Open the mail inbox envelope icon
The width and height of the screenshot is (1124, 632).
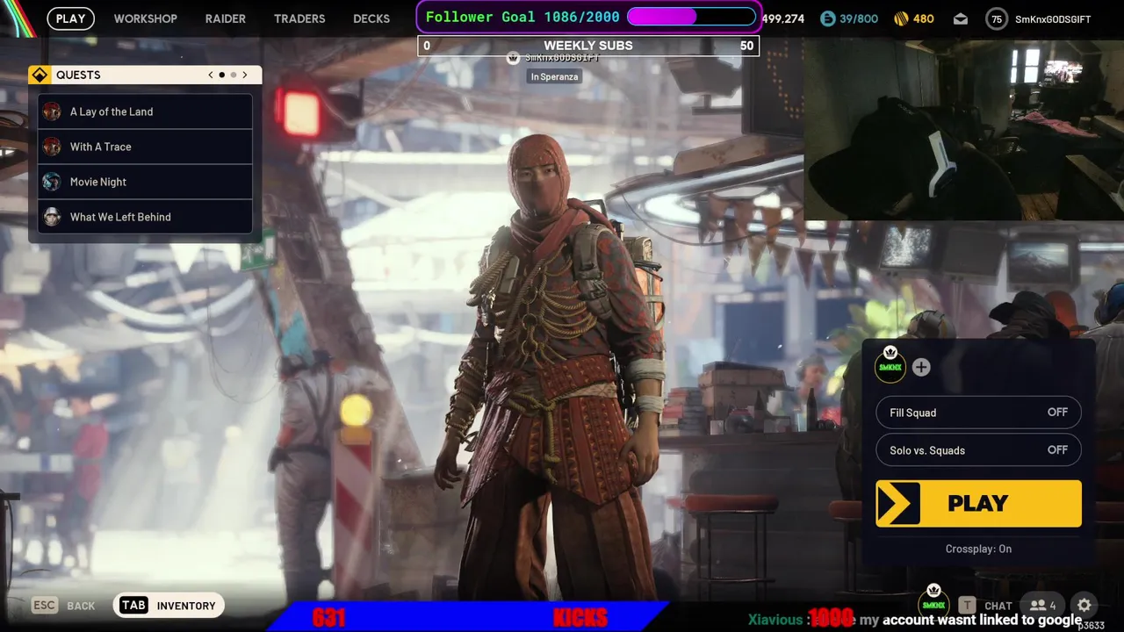961,18
